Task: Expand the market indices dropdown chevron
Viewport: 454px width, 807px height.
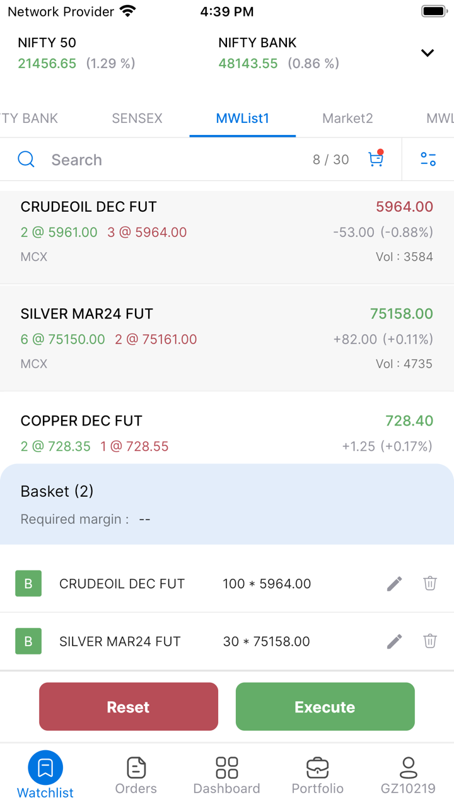Action: [x=428, y=53]
